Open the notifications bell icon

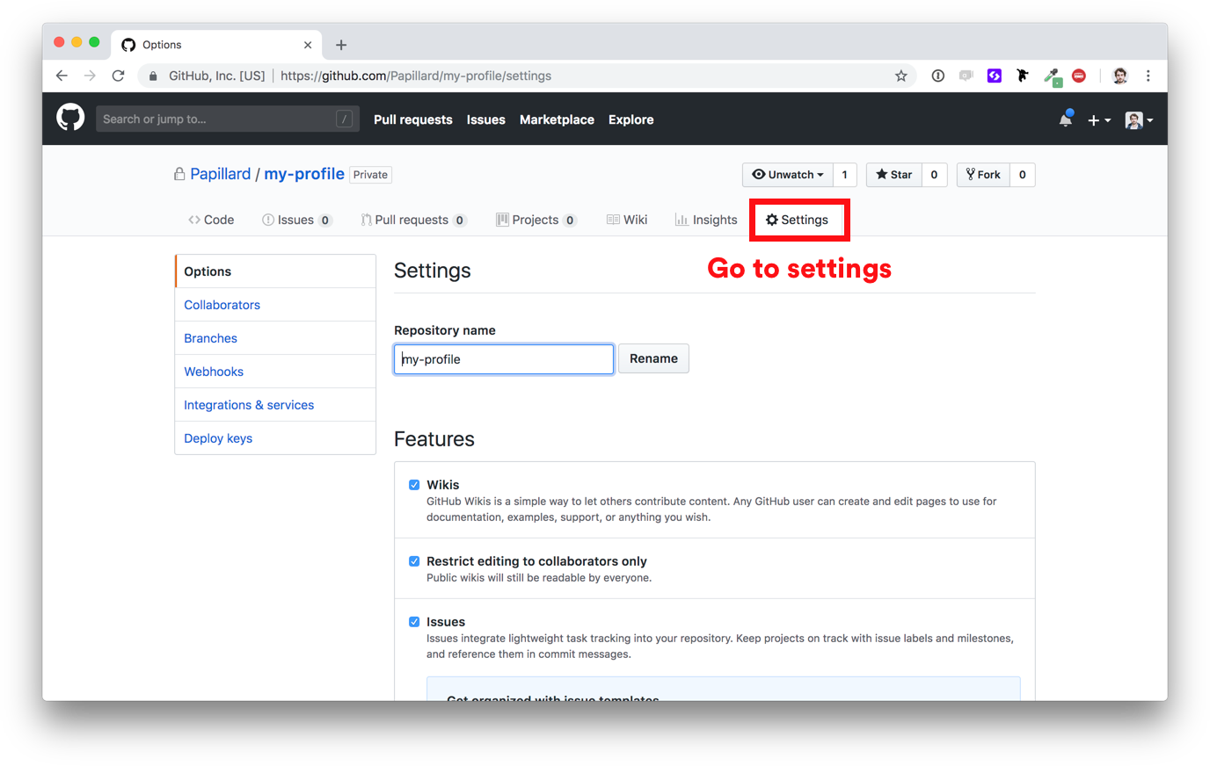point(1066,119)
